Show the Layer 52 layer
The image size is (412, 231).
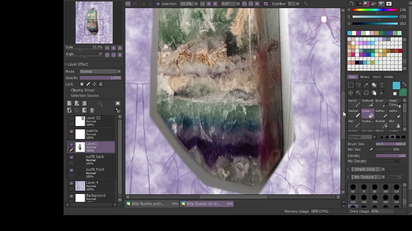[71, 118]
